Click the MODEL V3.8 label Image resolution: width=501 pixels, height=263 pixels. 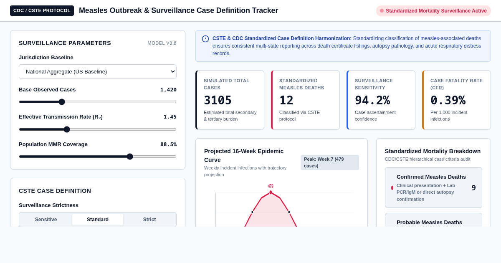click(162, 43)
